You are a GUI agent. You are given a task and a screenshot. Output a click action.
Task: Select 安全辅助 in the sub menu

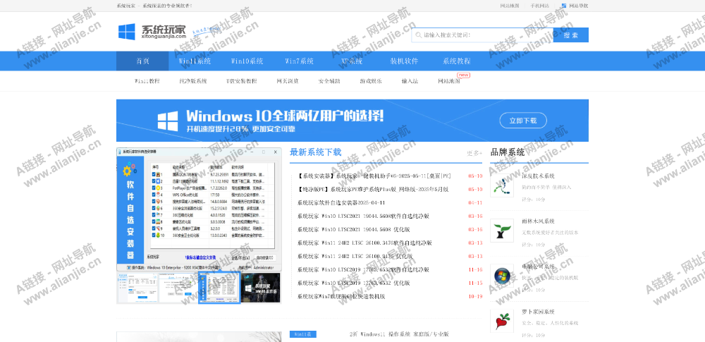click(x=329, y=82)
